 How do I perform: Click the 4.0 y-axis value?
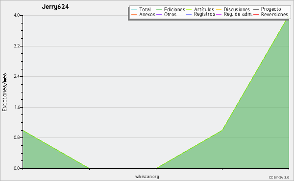point(17,15)
